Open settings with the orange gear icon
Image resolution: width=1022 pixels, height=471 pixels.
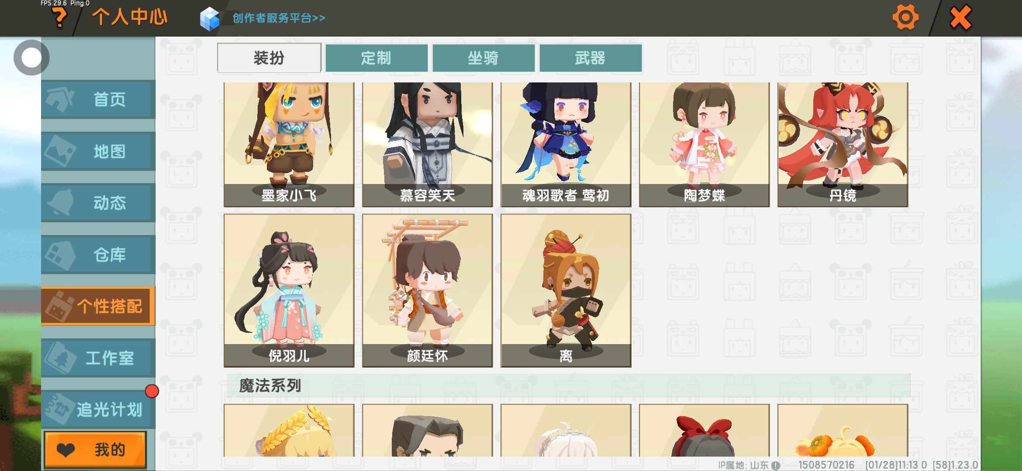click(x=905, y=18)
